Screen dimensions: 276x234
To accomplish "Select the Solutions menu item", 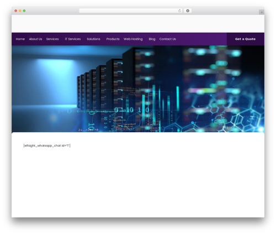I will pos(93,39).
